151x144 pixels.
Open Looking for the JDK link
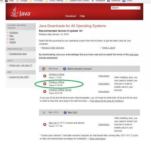[19, 77]
